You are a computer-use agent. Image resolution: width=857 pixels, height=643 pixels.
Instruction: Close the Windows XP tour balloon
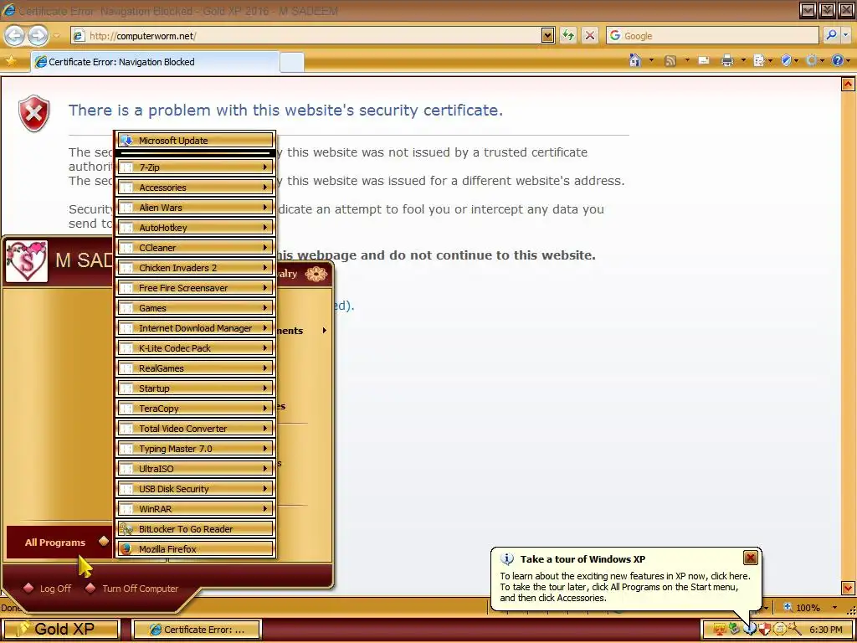[751, 558]
